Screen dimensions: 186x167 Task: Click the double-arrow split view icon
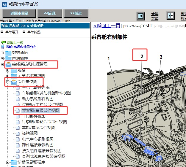click(x=171, y=16)
